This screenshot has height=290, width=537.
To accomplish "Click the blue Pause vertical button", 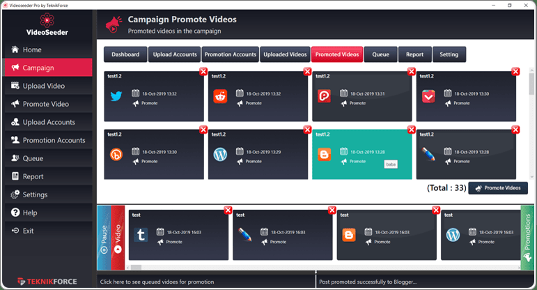I will [x=104, y=238].
